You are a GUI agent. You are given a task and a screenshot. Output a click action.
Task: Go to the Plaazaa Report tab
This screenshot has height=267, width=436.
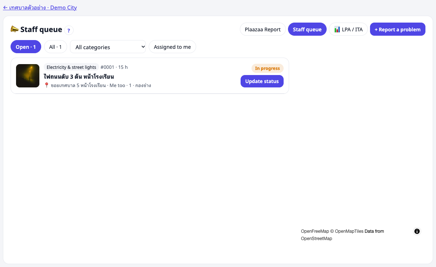click(x=262, y=30)
